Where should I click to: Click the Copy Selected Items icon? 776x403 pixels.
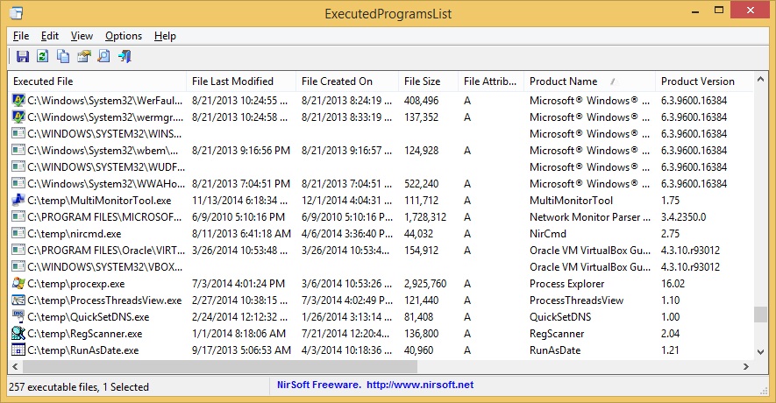click(63, 57)
